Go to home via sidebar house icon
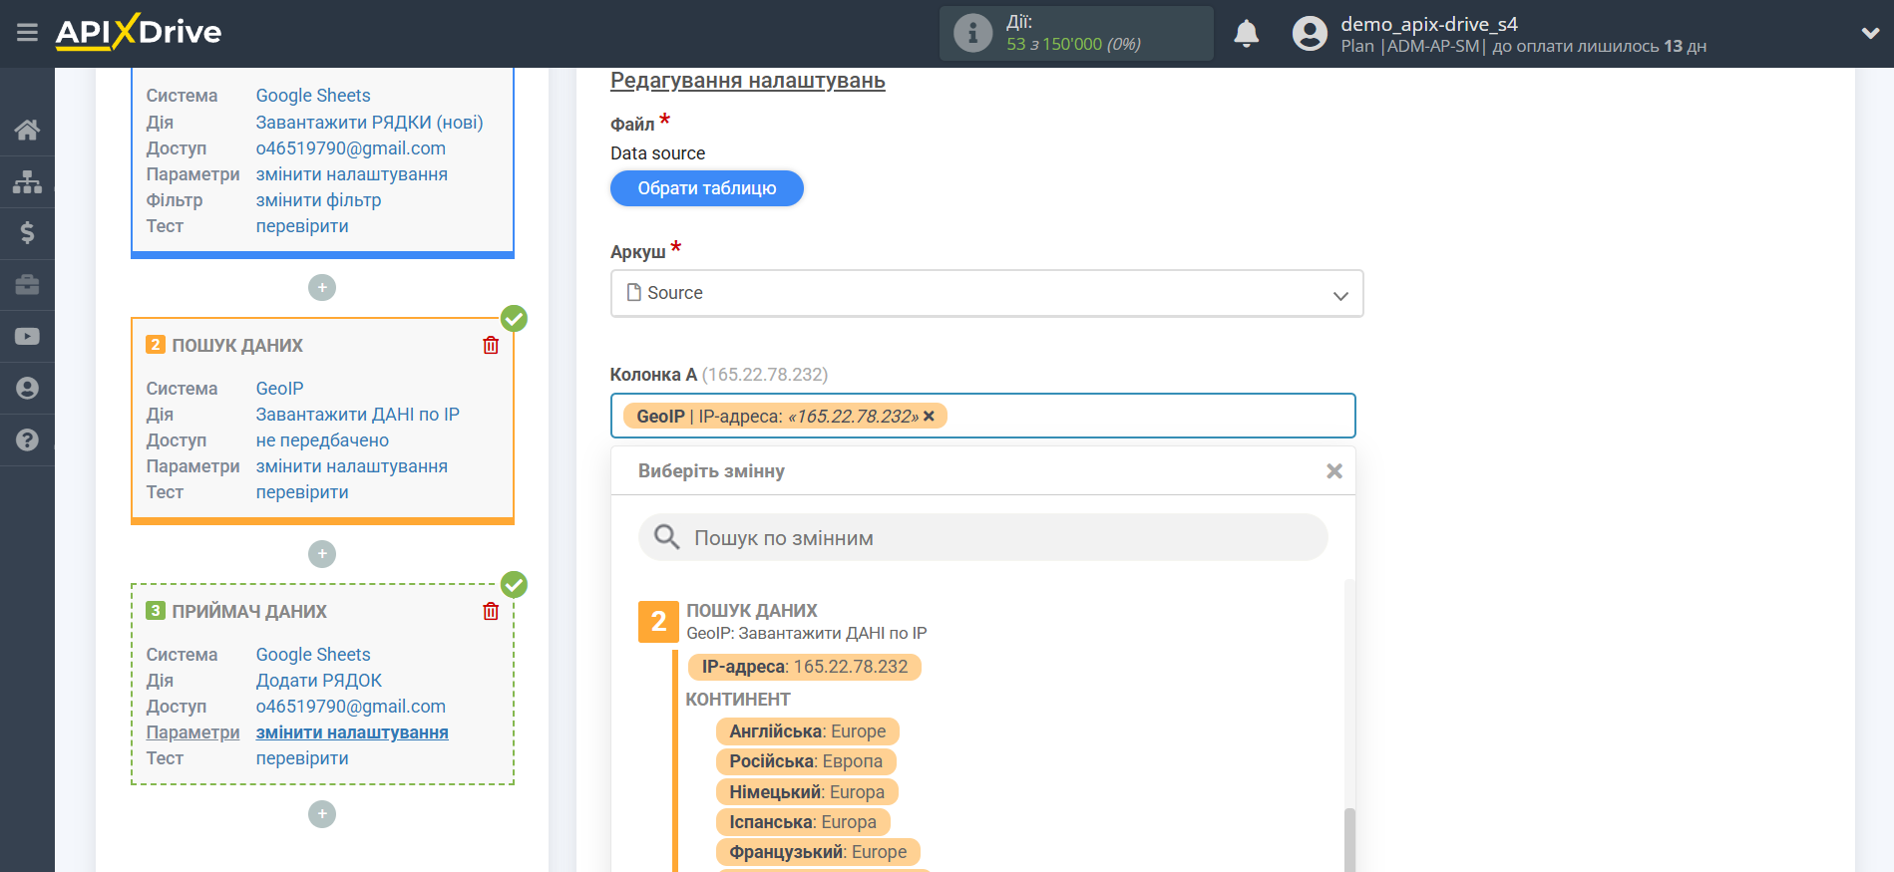 click(27, 130)
